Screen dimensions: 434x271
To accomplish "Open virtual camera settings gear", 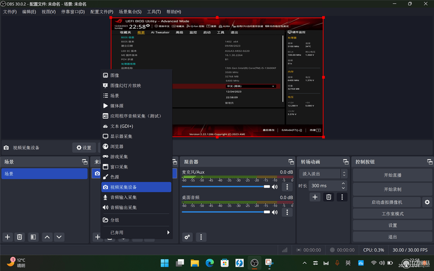I will 427,202.
